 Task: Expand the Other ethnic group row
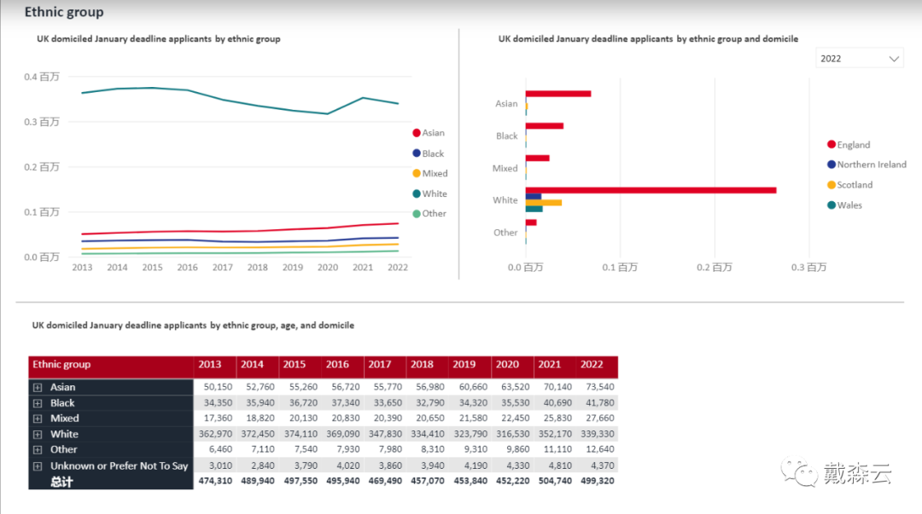(38, 450)
